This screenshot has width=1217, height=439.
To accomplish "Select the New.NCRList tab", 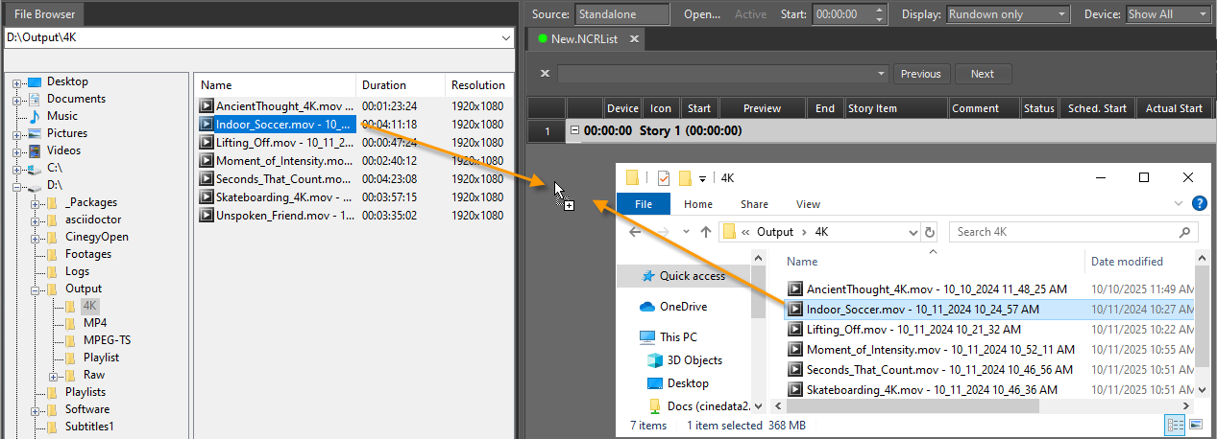I will coord(589,39).
